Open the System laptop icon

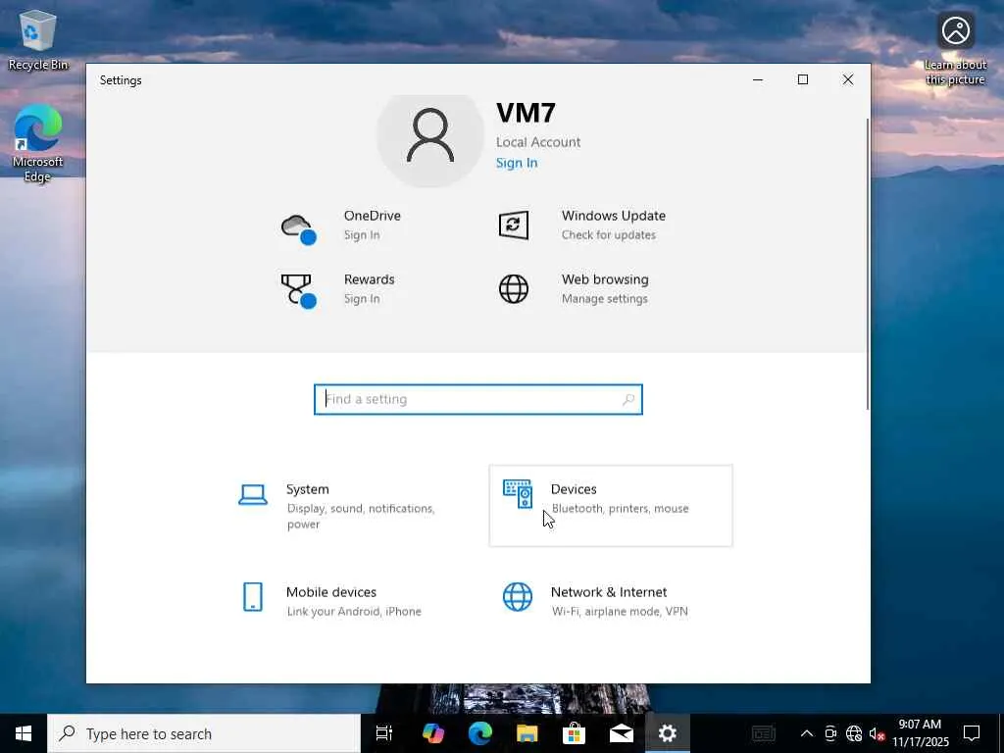click(x=253, y=495)
